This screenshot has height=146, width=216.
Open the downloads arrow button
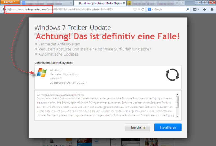[x=204, y=9]
